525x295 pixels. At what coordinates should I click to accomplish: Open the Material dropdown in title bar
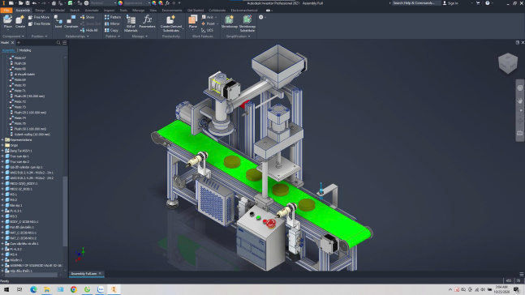104,3
